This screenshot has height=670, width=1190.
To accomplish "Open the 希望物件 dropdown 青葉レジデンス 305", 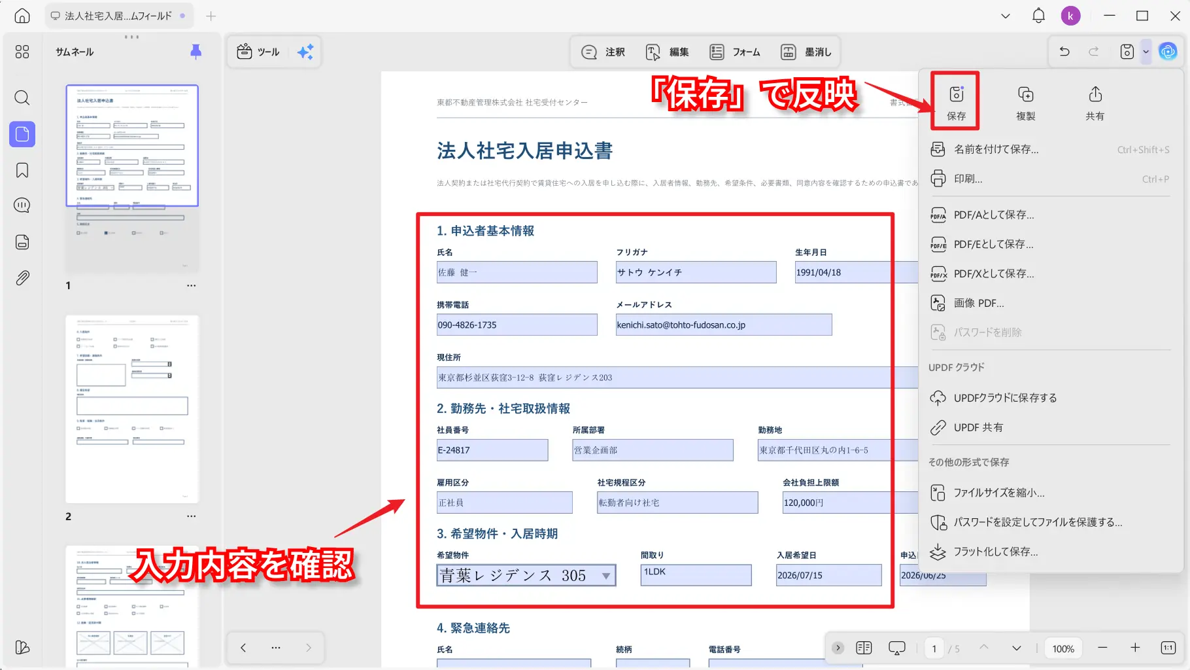I will click(526, 575).
